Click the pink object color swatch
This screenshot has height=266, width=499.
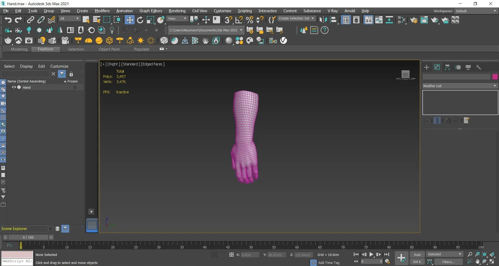coord(495,77)
